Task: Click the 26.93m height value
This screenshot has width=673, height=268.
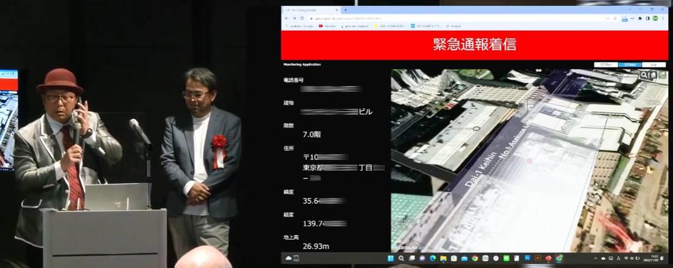Action: coord(316,246)
